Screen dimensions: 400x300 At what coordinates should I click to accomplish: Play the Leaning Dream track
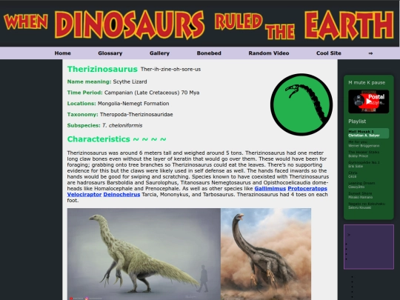pos(369,185)
